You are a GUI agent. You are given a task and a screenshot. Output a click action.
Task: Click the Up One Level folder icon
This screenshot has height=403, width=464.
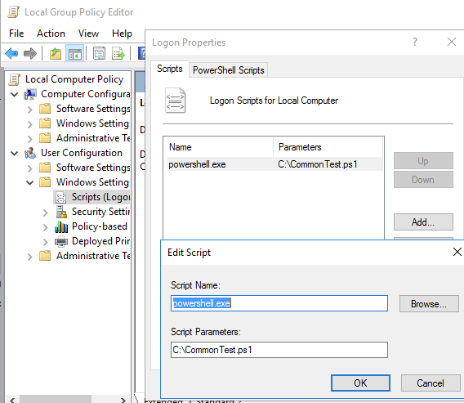[x=56, y=54]
